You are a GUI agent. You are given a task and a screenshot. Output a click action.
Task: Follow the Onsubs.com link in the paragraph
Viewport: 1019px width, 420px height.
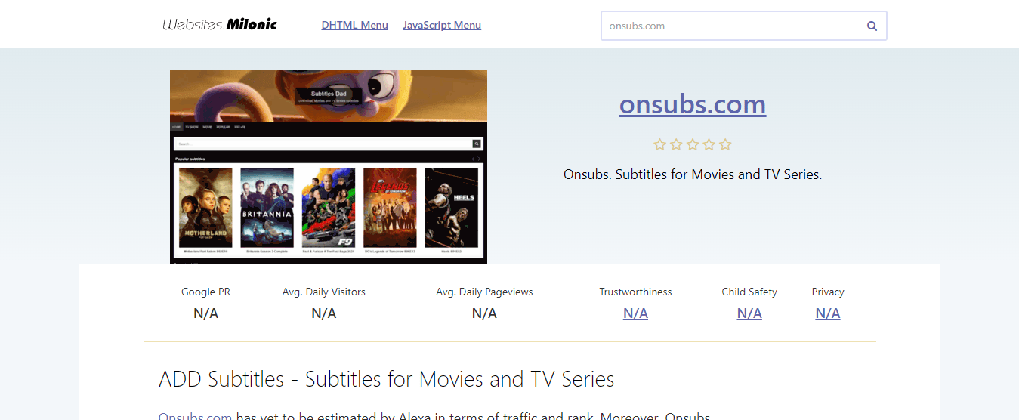coord(195,416)
